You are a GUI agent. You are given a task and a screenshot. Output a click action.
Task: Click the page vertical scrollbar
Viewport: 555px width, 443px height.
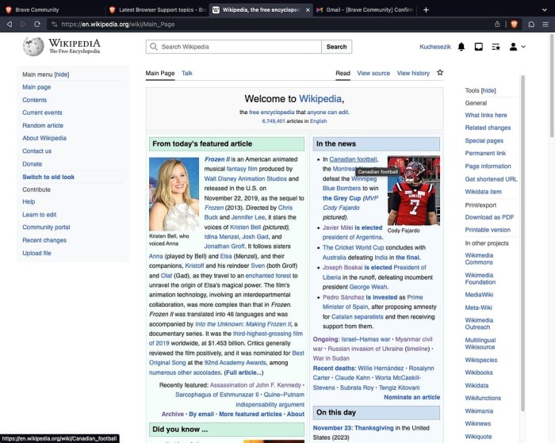click(x=552, y=86)
